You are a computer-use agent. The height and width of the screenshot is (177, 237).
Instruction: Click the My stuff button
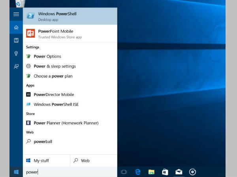[46, 160]
